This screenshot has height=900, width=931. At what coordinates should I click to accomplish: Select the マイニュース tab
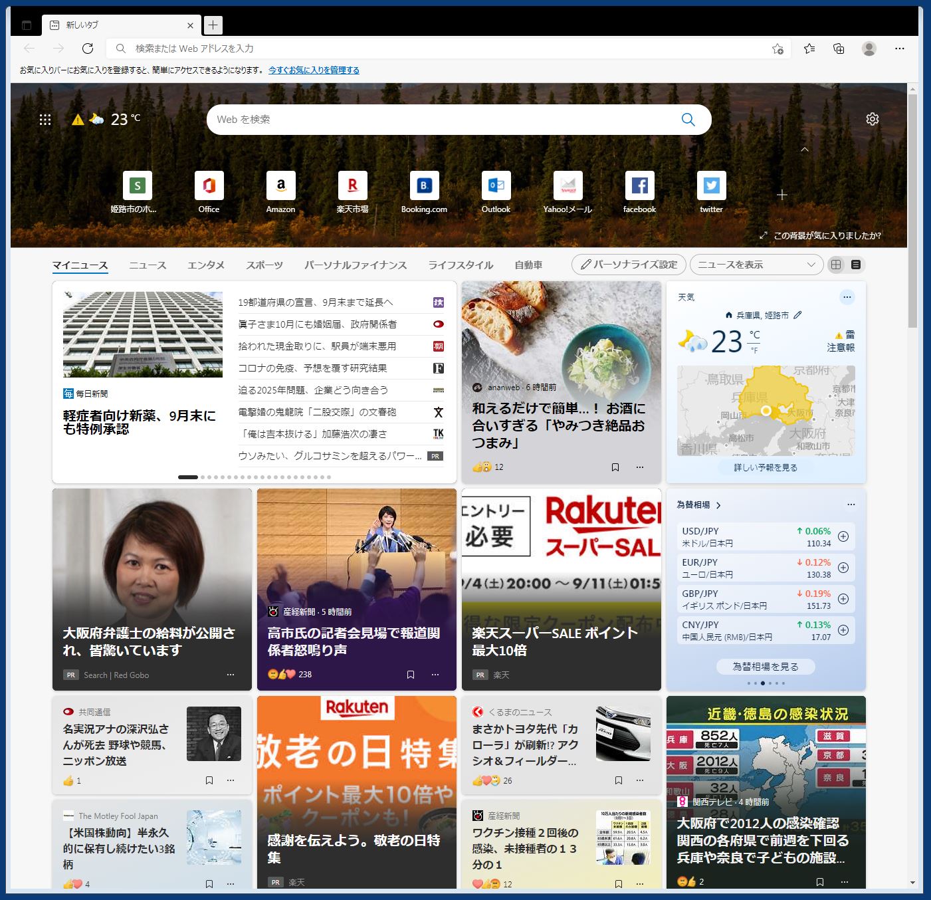click(x=80, y=265)
